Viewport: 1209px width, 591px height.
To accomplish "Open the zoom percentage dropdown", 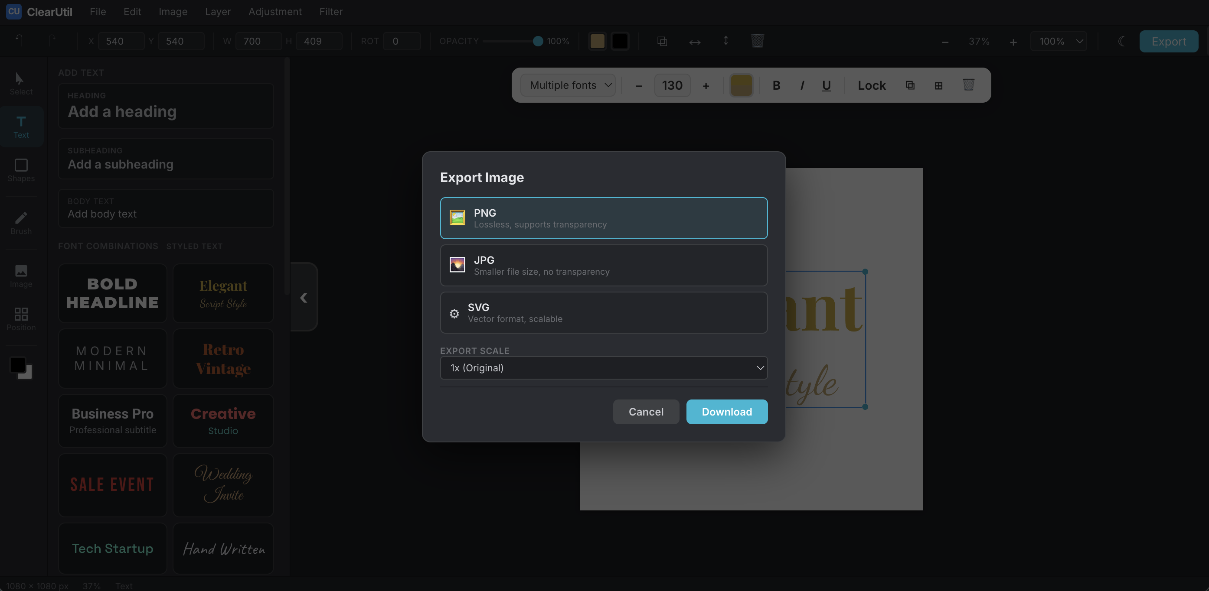I will pos(1057,41).
